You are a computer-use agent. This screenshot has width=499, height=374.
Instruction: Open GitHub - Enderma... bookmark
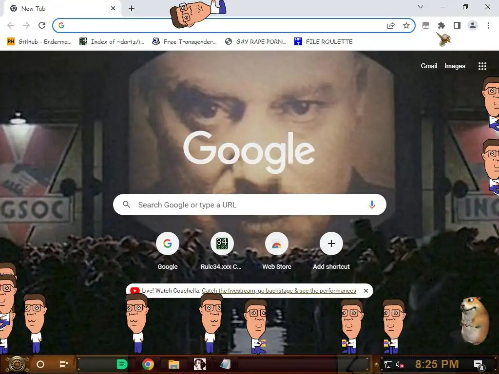[39, 42]
